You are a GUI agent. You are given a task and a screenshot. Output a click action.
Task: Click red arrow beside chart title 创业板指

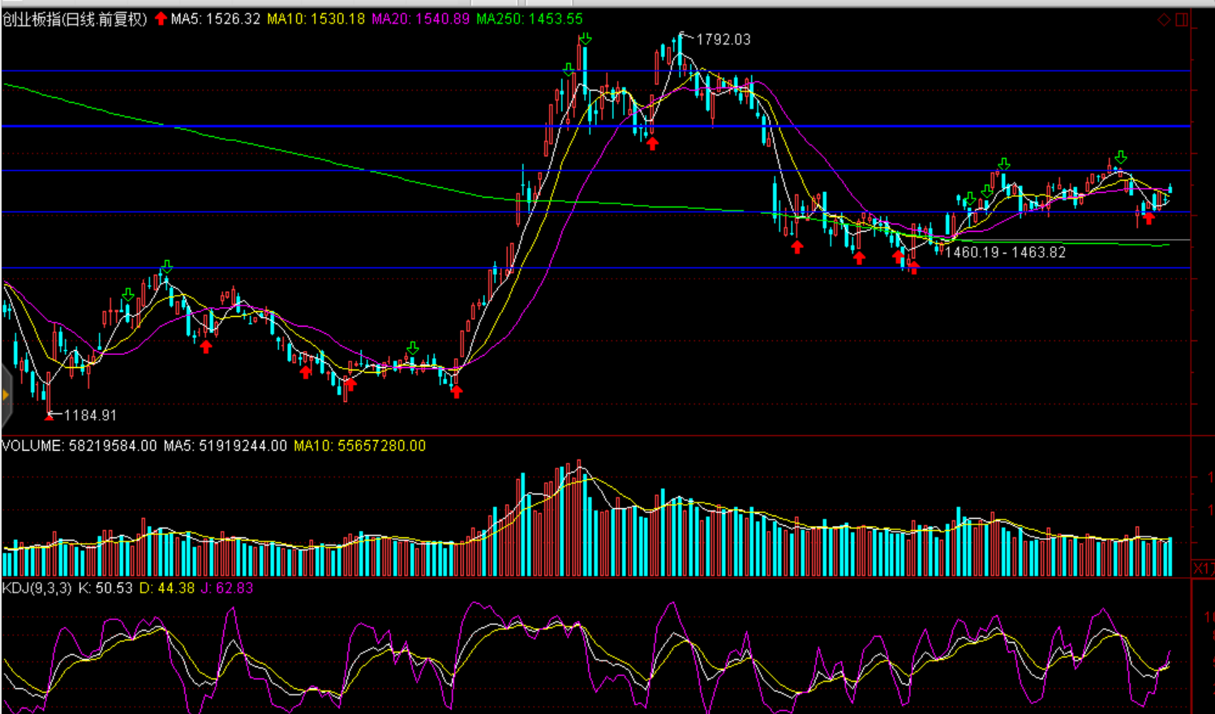click(161, 19)
